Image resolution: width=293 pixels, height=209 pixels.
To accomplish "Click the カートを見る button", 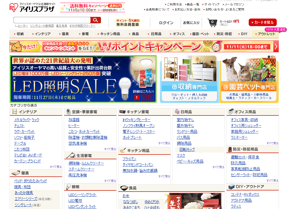I will point(262,22).
